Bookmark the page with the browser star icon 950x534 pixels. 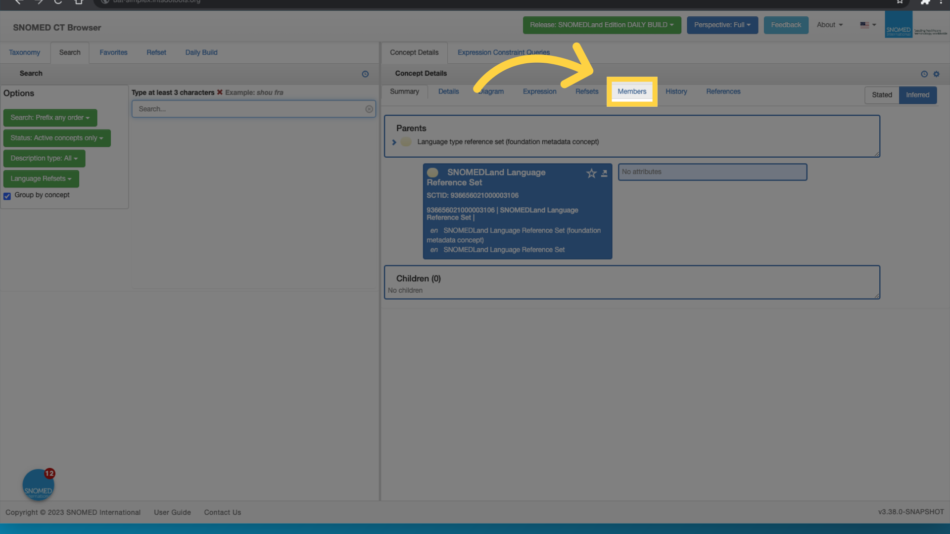click(900, 1)
